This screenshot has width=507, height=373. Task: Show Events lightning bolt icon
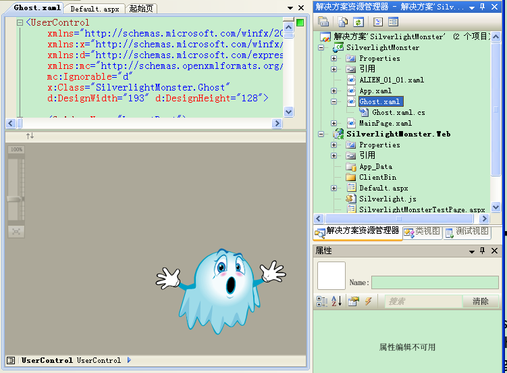[368, 301]
